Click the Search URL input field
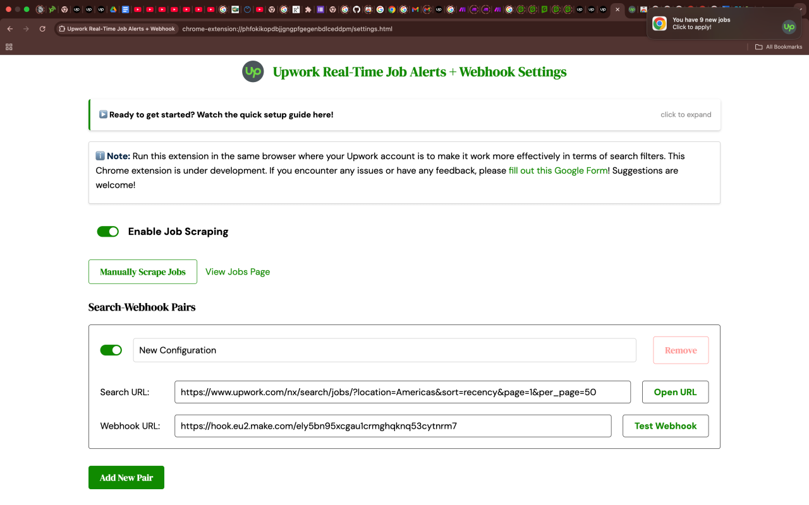The image size is (809, 505). (x=403, y=392)
